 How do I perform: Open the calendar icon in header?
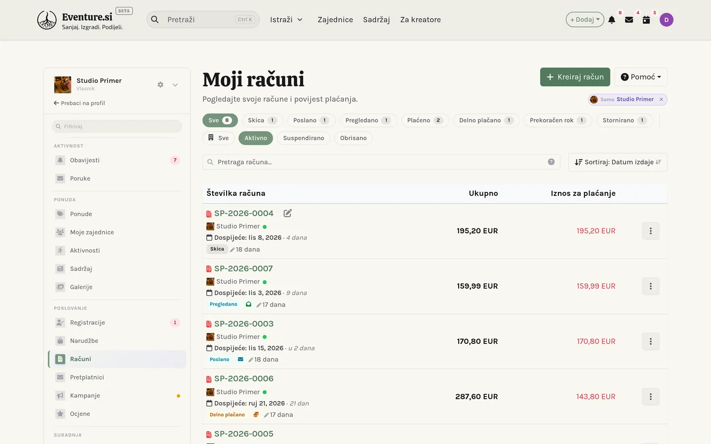646,20
